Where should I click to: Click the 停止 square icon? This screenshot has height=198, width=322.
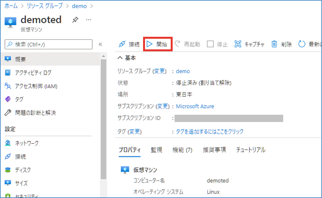tap(210, 44)
